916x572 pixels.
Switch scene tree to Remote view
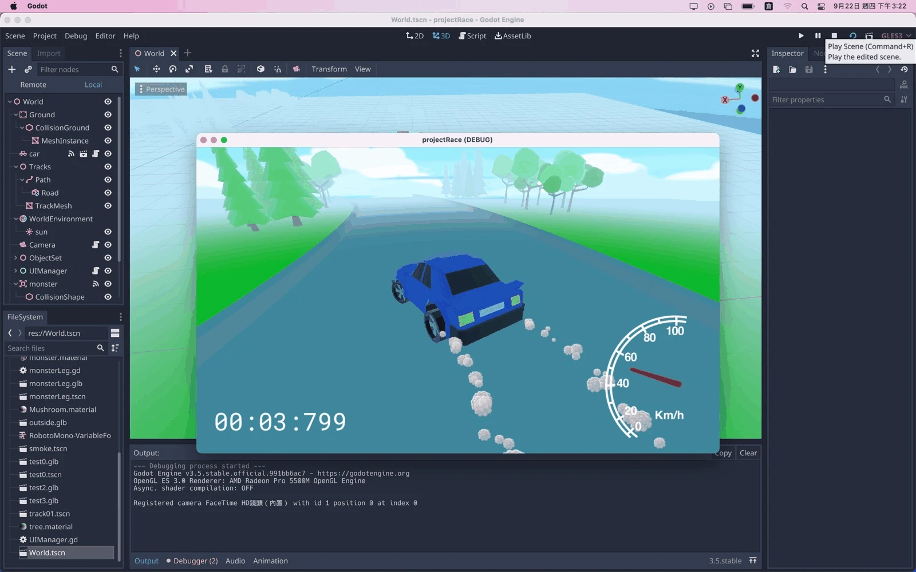tap(33, 85)
